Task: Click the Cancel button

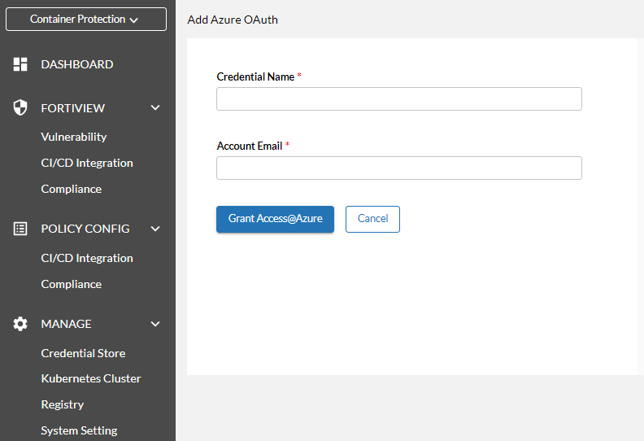Action: coord(372,219)
